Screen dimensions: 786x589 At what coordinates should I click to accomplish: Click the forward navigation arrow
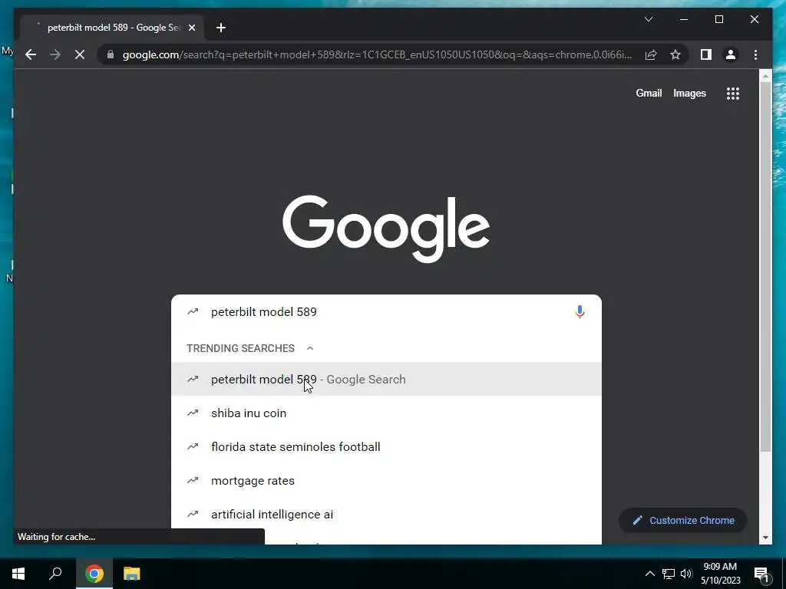click(55, 54)
